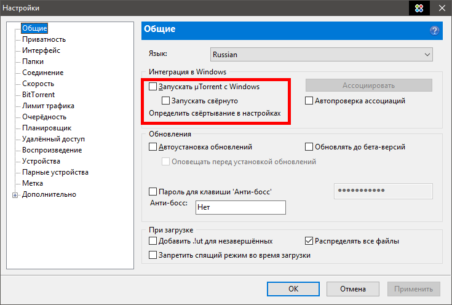Select Воспроизведение in tree
452x305 pixels.
[52, 150]
